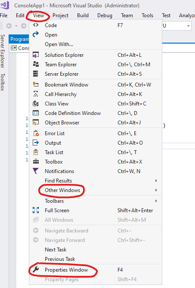195x288 pixels.
Task: Click the Error List icon
Action: pyautogui.click(x=36, y=133)
